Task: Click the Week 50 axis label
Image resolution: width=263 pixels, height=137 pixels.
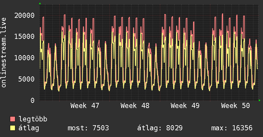Action: 236,106
